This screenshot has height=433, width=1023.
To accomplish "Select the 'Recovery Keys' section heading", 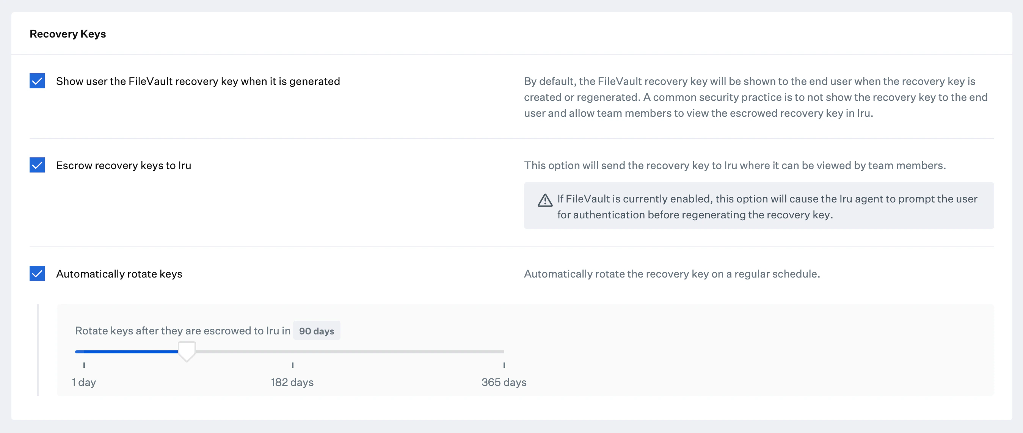I will (67, 34).
